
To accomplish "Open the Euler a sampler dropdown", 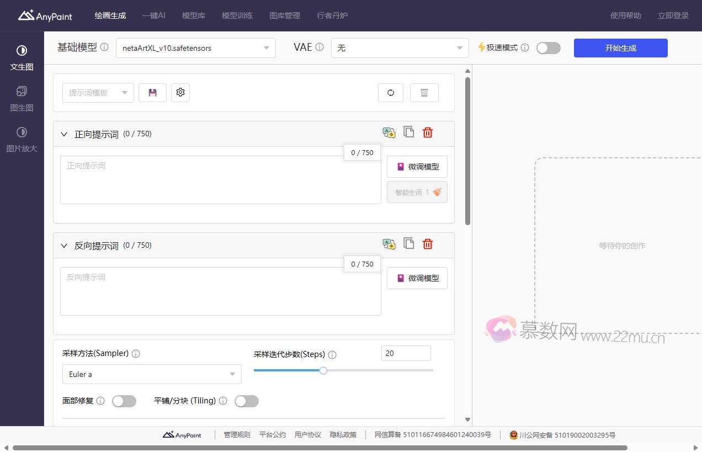I will [x=152, y=374].
